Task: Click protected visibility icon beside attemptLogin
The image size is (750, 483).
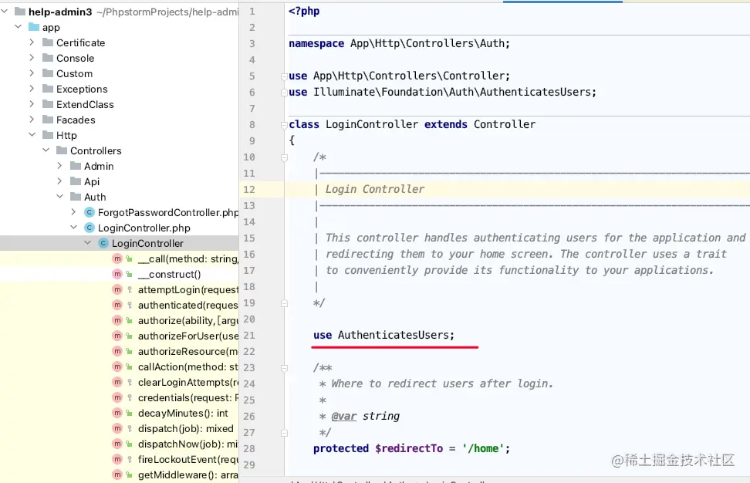Action: pyautogui.click(x=129, y=289)
